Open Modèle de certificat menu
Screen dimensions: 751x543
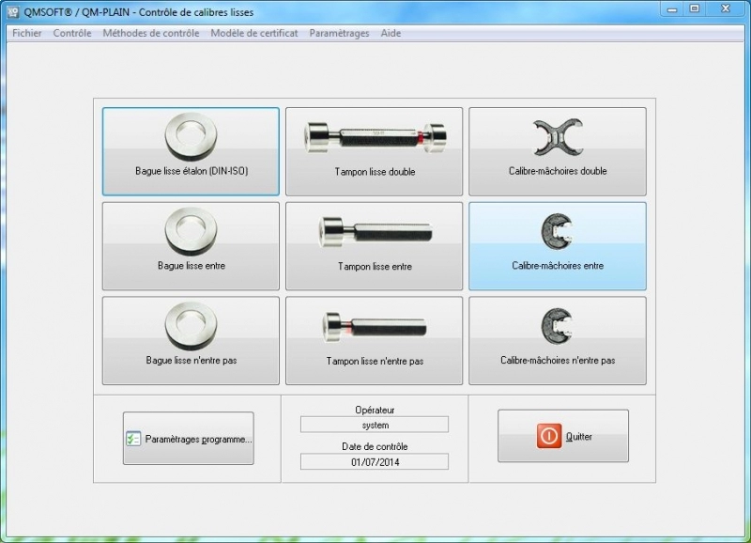(x=254, y=33)
